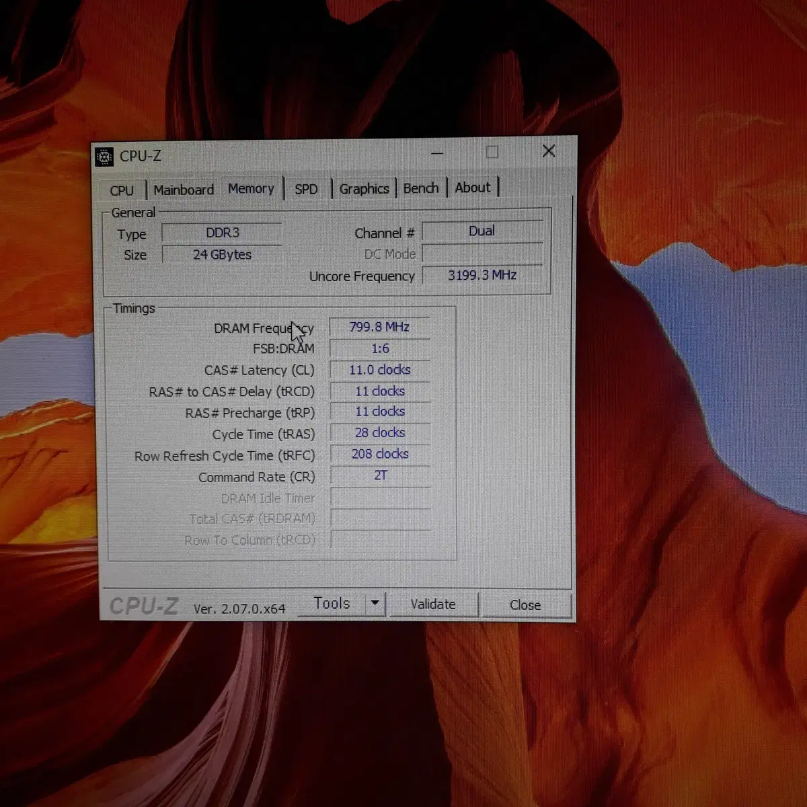Image resolution: width=807 pixels, height=807 pixels.
Task: Click the CAS# Latency value 11.0 clocks
Action: [x=380, y=369]
